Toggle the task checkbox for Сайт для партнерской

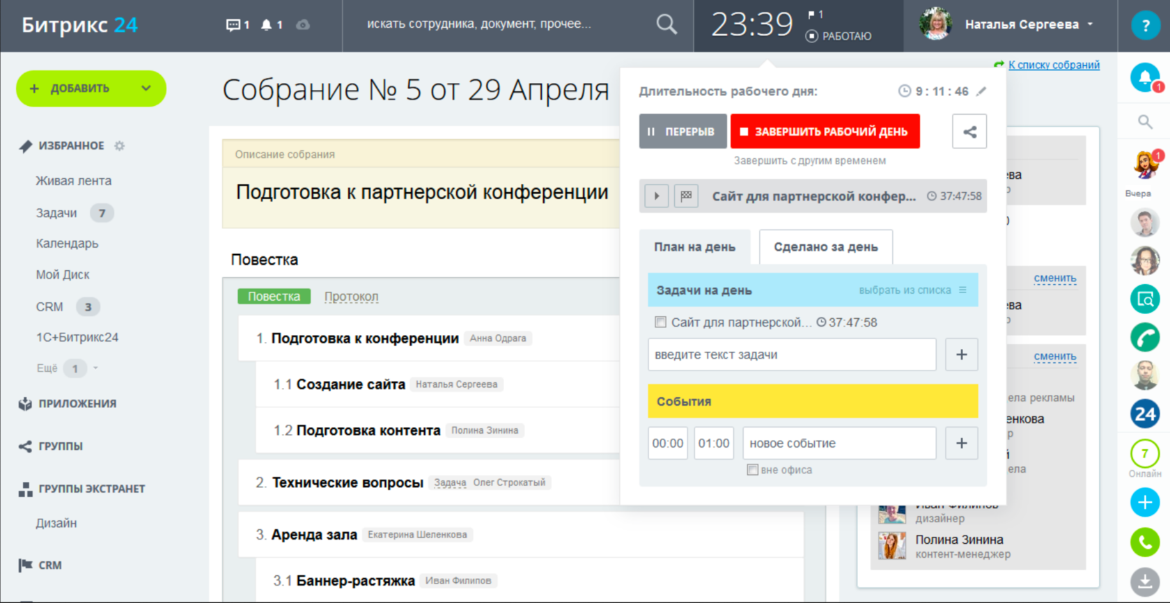pos(660,322)
